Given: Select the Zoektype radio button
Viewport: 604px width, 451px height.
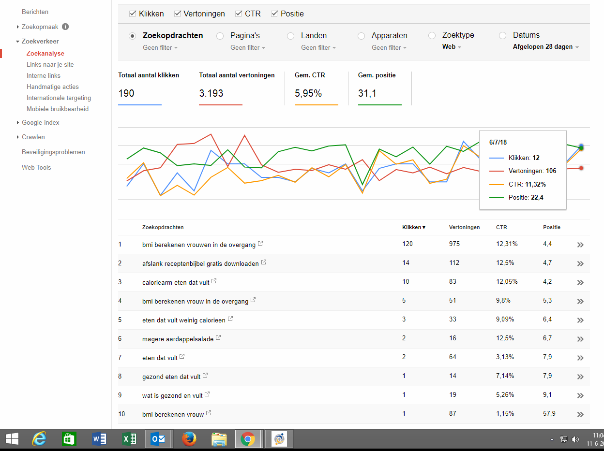Looking at the screenshot, I should [432, 35].
